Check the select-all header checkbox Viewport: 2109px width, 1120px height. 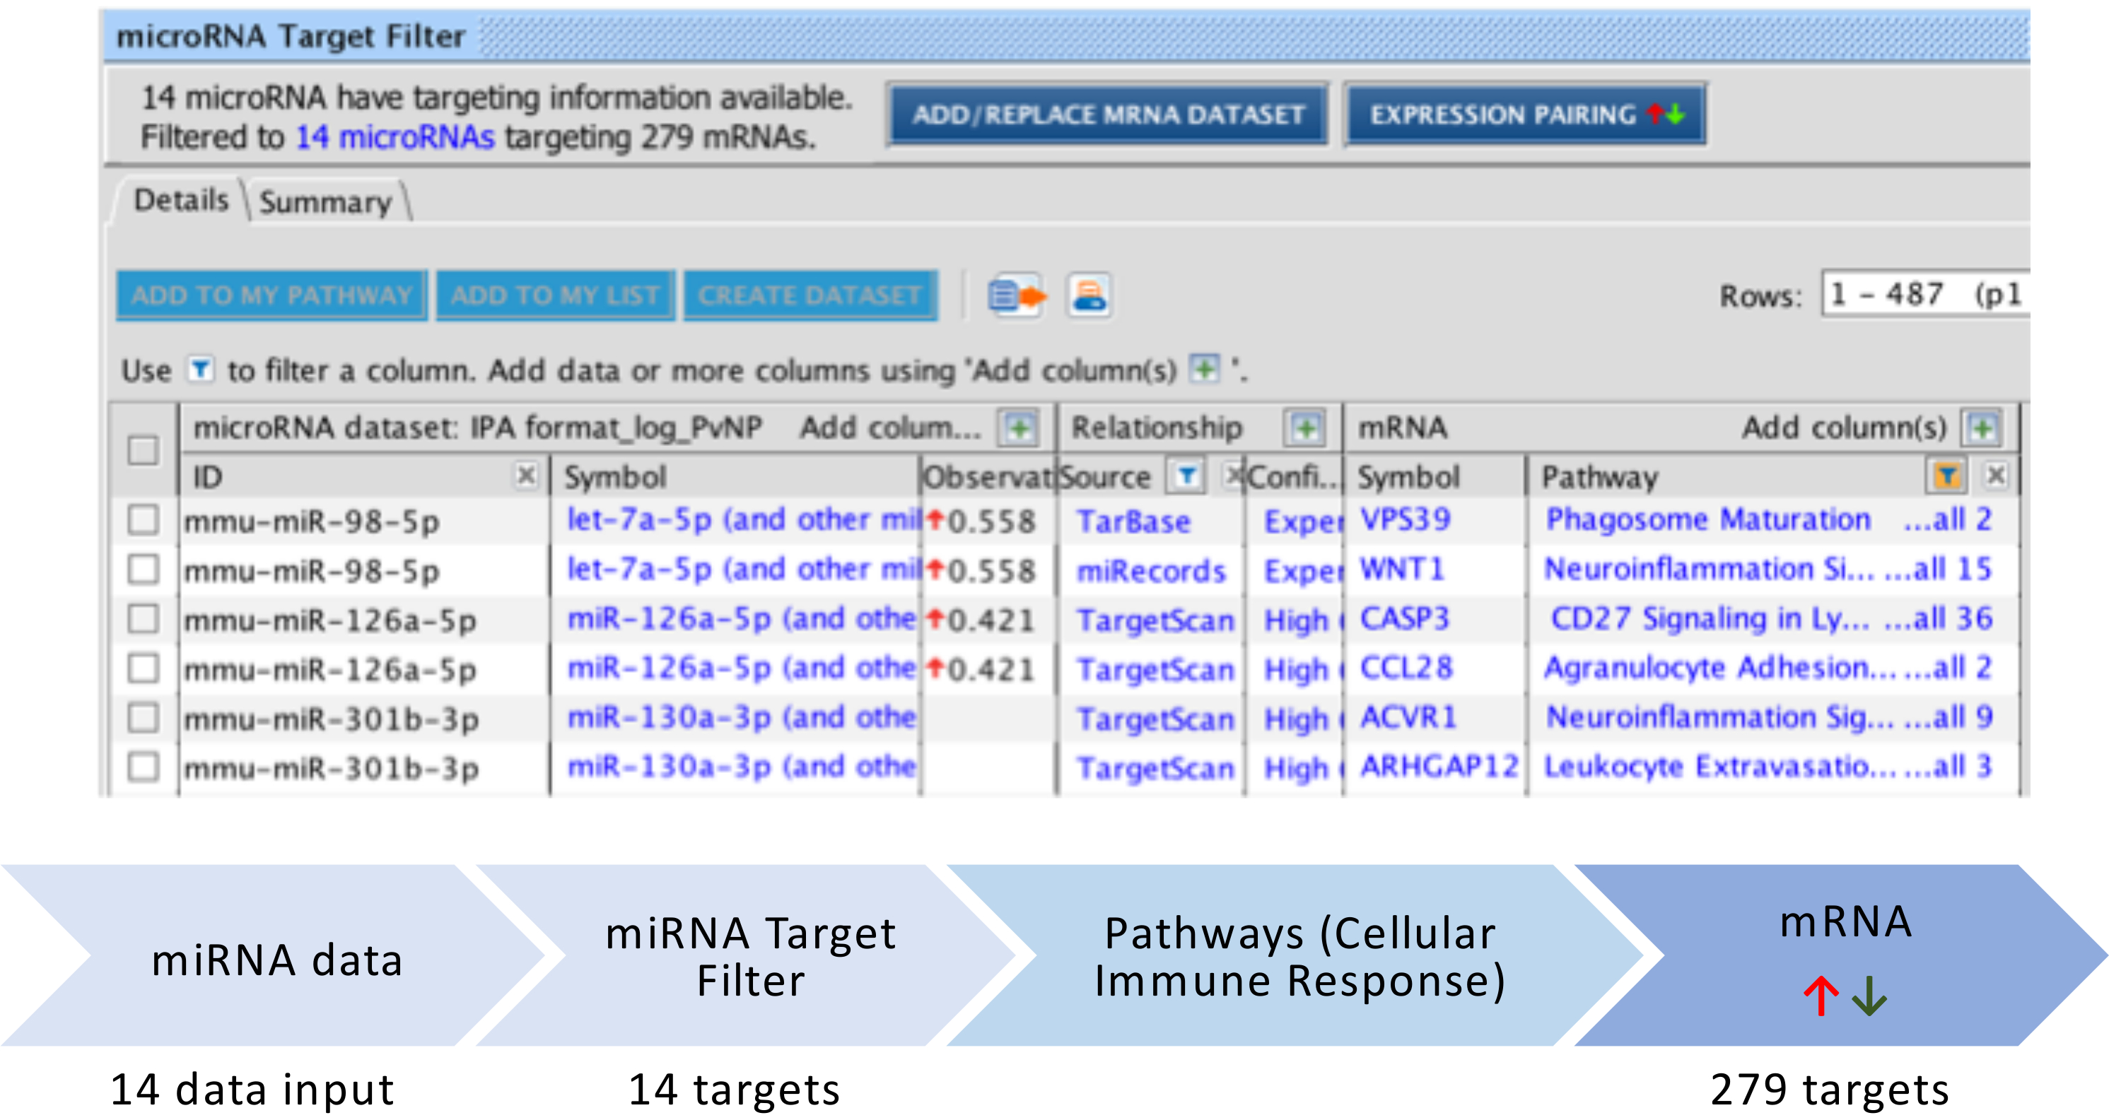(x=144, y=450)
